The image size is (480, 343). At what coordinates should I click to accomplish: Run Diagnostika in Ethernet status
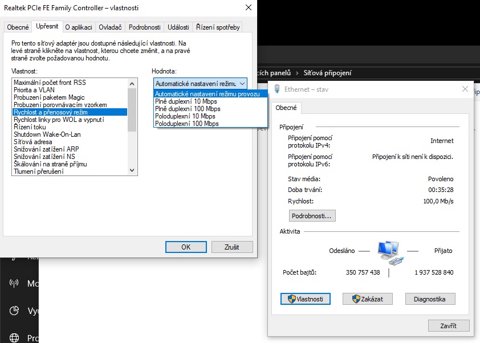pos(430,299)
